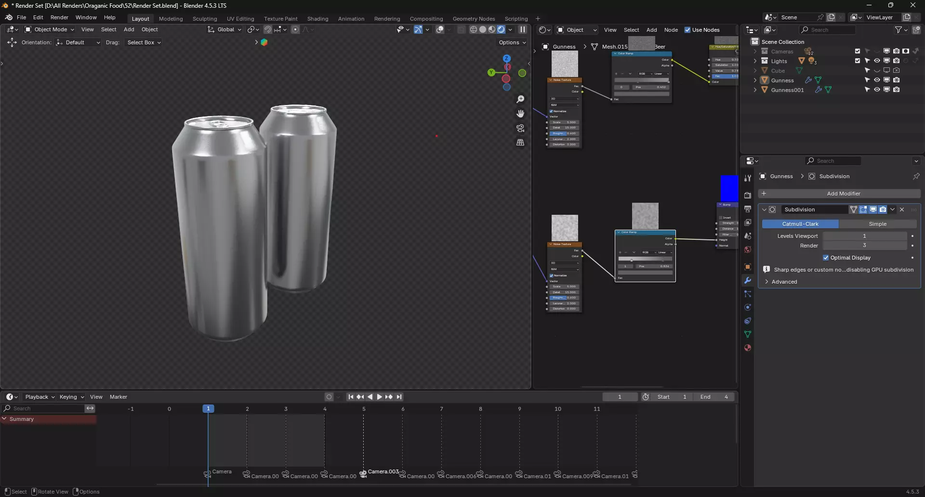Switch perspective/orthographic grid icon in viewport
925x497 pixels.
tap(520, 143)
